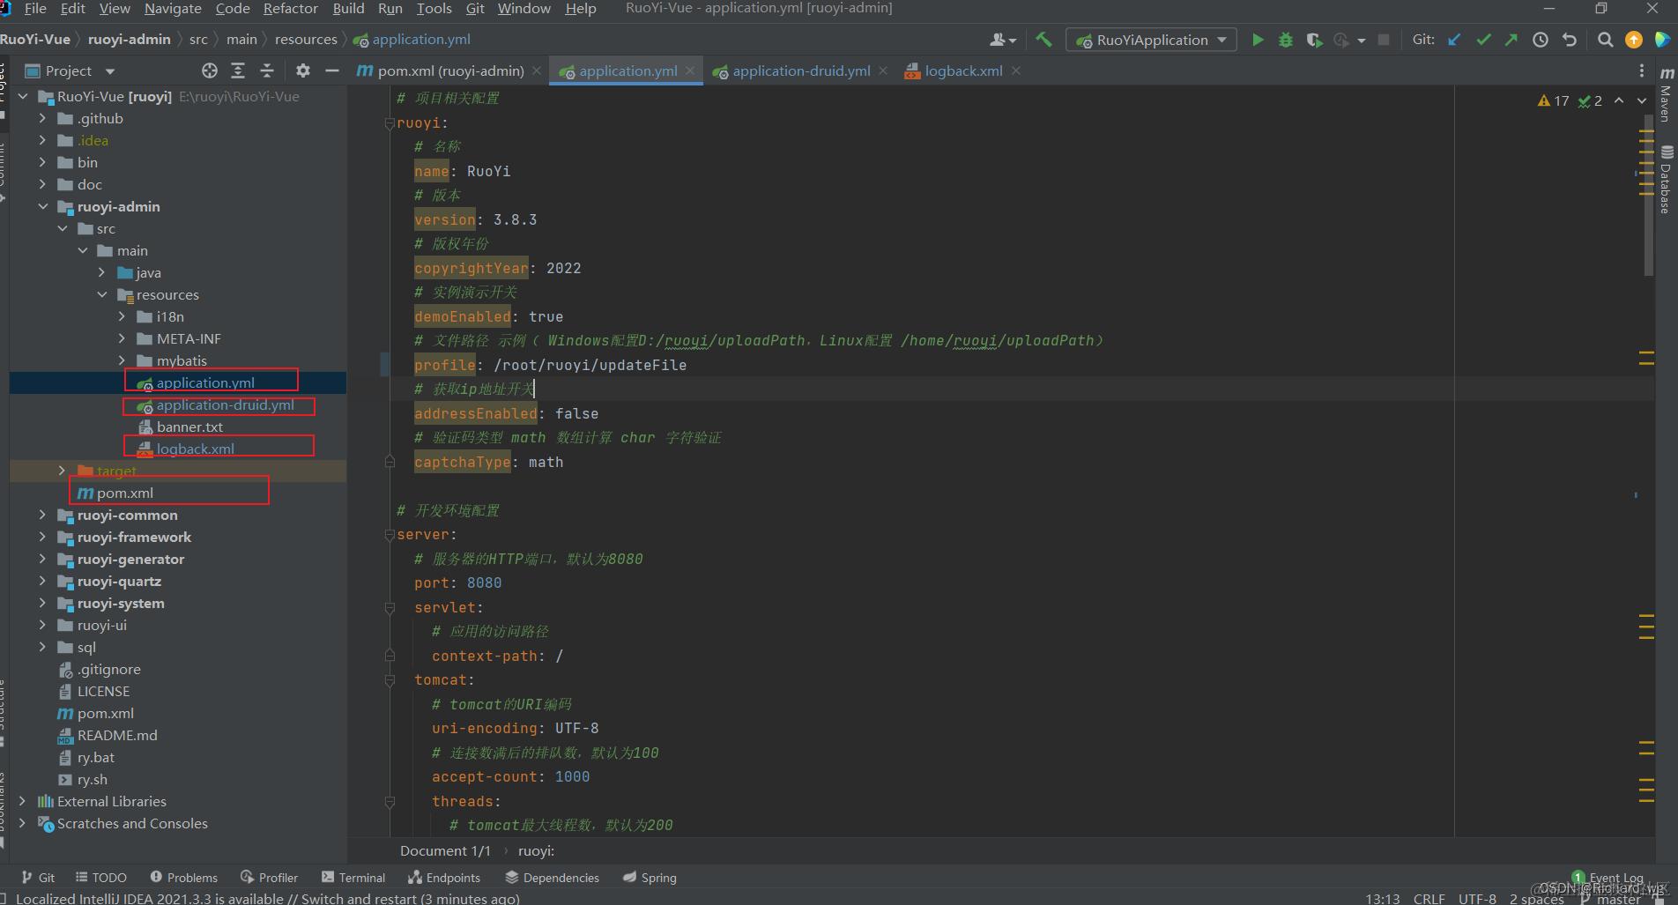
Task: Toggle the TODO tool window
Action: [100, 877]
